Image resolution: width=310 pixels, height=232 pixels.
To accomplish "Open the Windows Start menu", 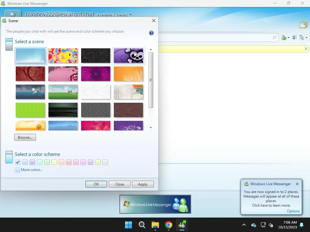I will (128, 225).
